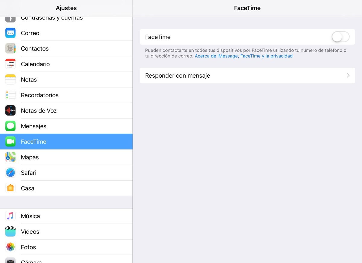
Task: Tap the Recordatorios label
Action: (x=40, y=95)
